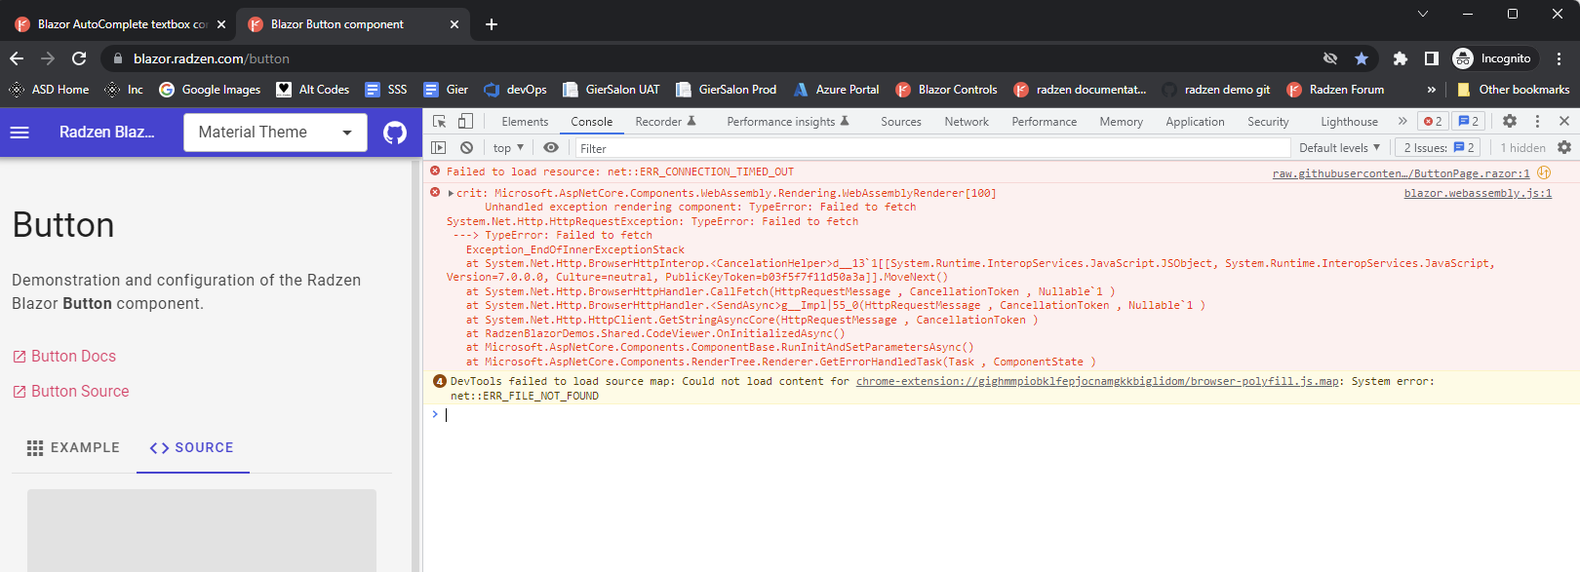Open the Material Theme dropdown
1580x572 pixels.
pos(275,133)
